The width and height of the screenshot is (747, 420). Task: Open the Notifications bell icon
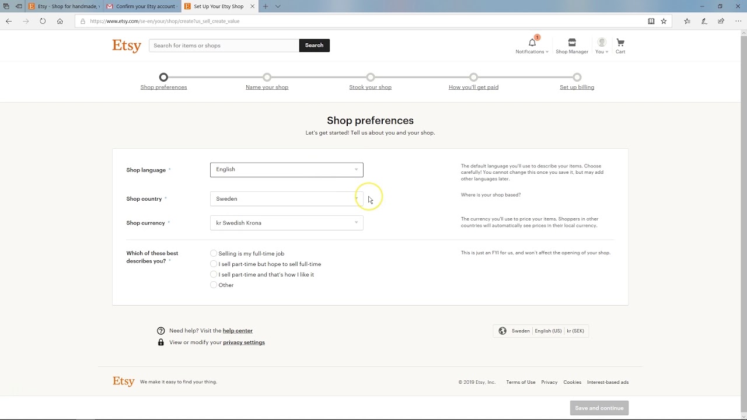pos(532,43)
